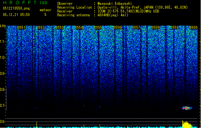Screen dimensions: 201x128
Task: Click the 0553 time marker
Action: pyautogui.click(x=60, y=28)
